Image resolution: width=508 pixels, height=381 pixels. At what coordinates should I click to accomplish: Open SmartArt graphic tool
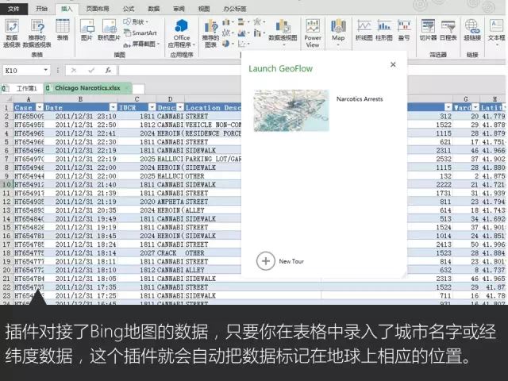[x=140, y=33]
